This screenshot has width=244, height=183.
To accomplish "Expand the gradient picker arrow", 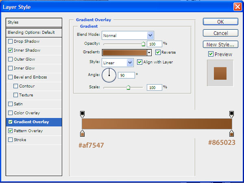I will (149, 52).
